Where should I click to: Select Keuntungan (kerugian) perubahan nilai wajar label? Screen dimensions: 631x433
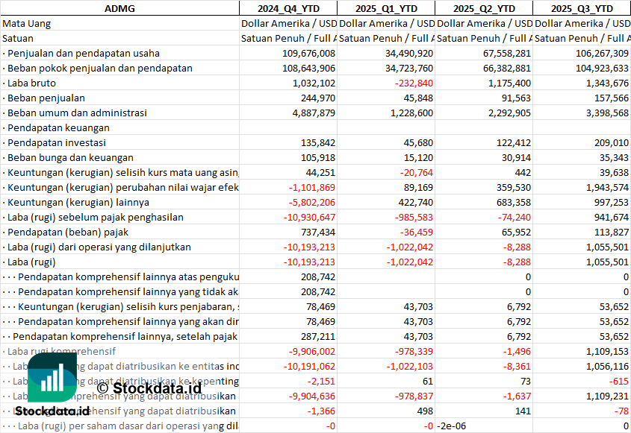pos(121,187)
